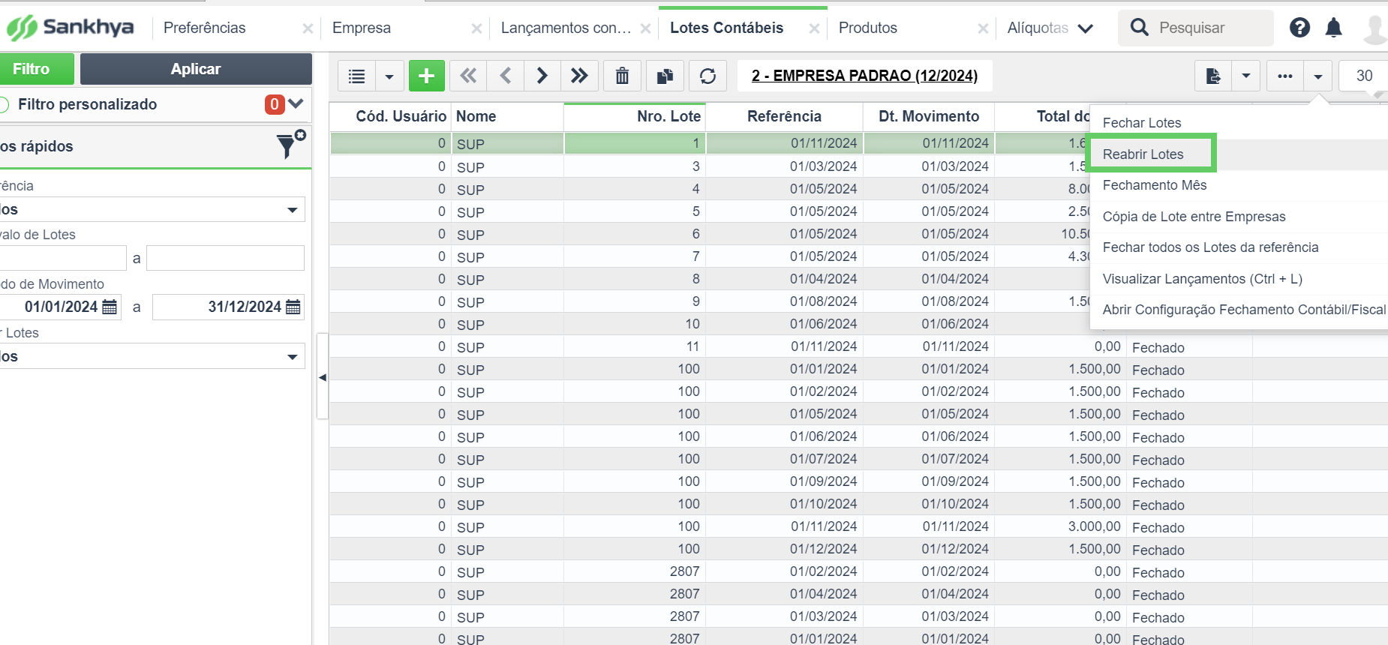Switch to the Produtos tab
Image resolution: width=1388 pixels, height=645 pixels.
[x=868, y=28]
